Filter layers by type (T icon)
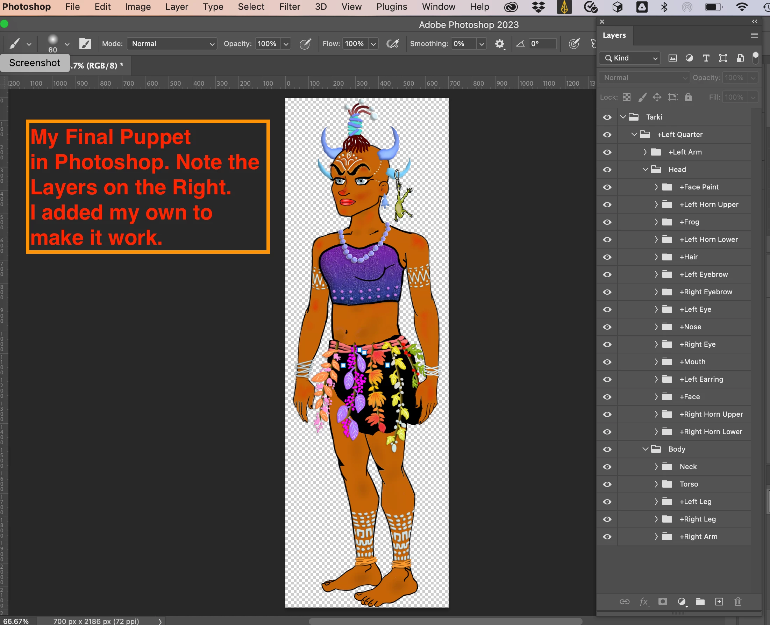 point(706,58)
